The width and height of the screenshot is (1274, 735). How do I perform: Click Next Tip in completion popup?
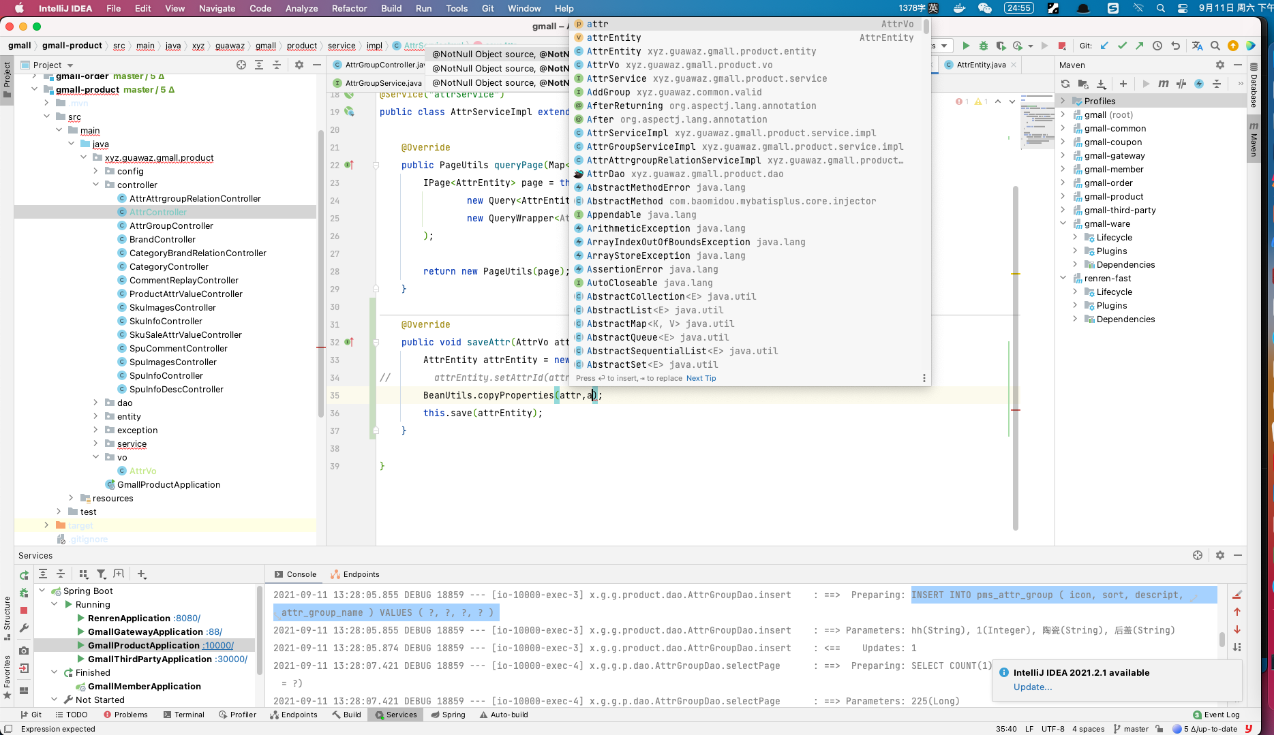701,378
